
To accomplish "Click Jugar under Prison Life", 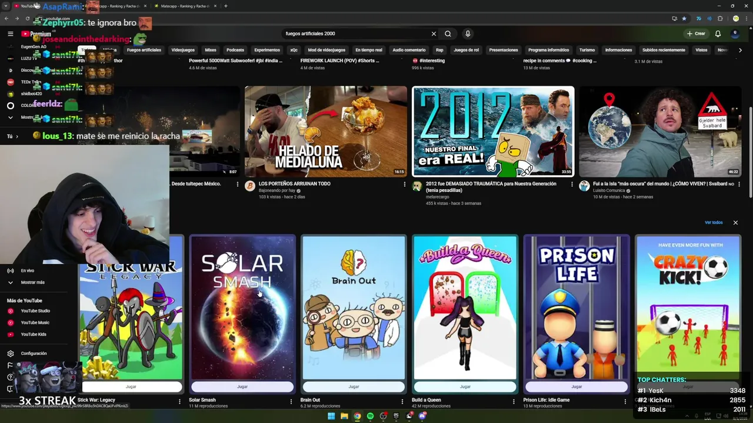I will click(x=577, y=387).
